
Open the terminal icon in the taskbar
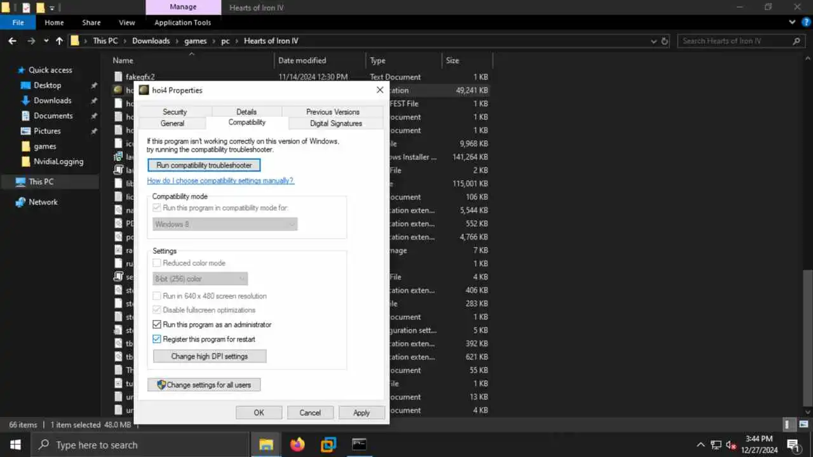tap(359, 444)
